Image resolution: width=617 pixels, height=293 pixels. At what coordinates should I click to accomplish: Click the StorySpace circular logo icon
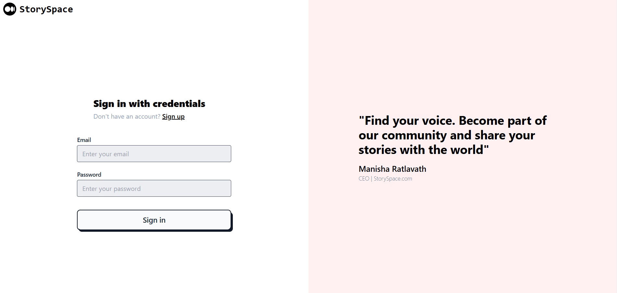[10, 9]
